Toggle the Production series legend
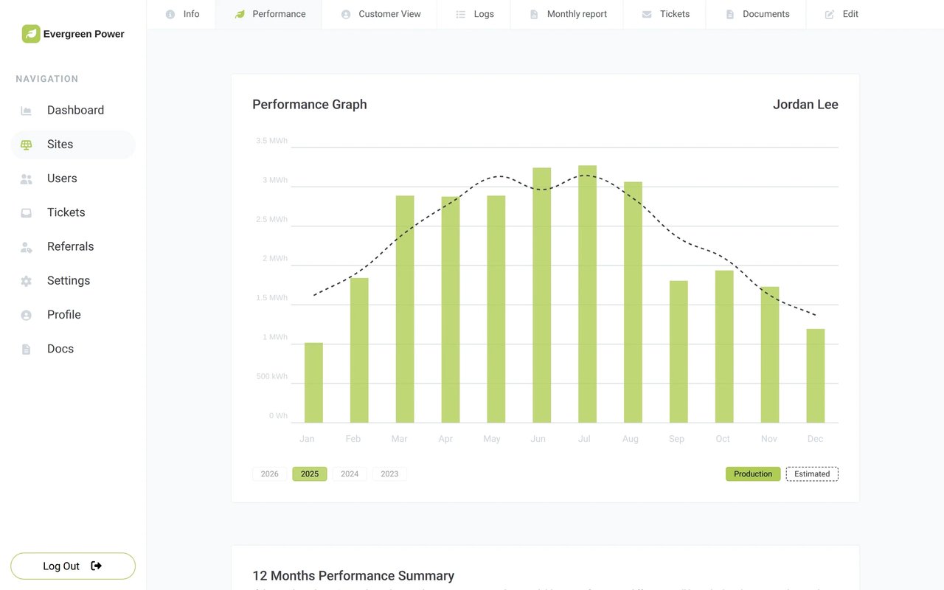Image resolution: width=944 pixels, height=590 pixels. click(x=753, y=474)
